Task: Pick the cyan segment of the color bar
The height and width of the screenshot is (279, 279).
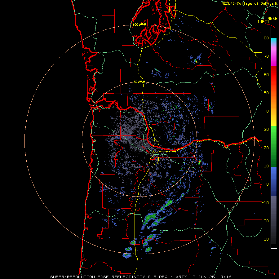Action: [x=274, y=41]
